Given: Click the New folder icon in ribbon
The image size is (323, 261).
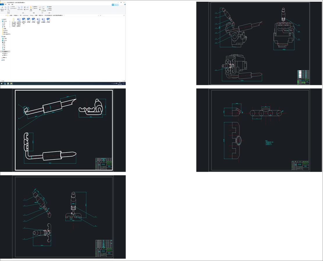Looking at the screenshot, I should click(x=31, y=8).
